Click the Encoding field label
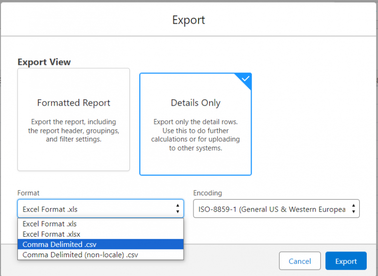 pyautogui.click(x=207, y=193)
